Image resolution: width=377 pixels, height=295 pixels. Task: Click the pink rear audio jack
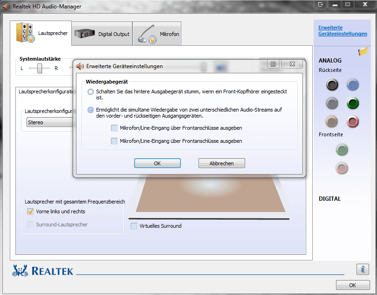(x=352, y=121)
